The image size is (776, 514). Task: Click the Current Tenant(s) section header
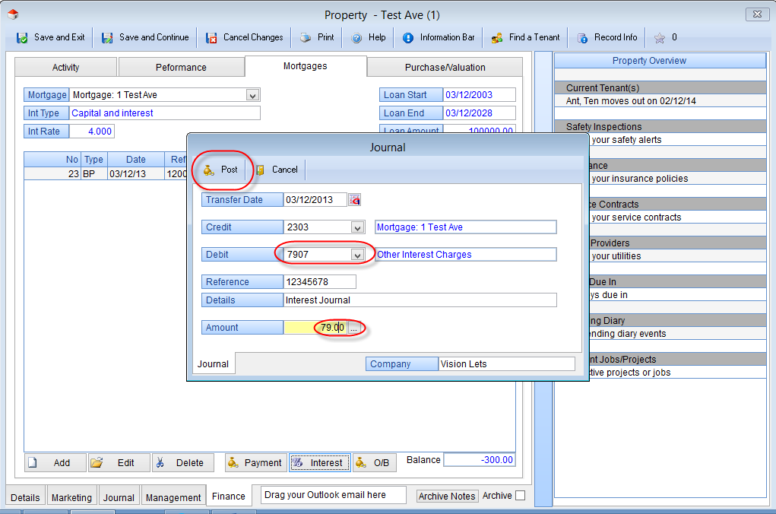(660, 87)
